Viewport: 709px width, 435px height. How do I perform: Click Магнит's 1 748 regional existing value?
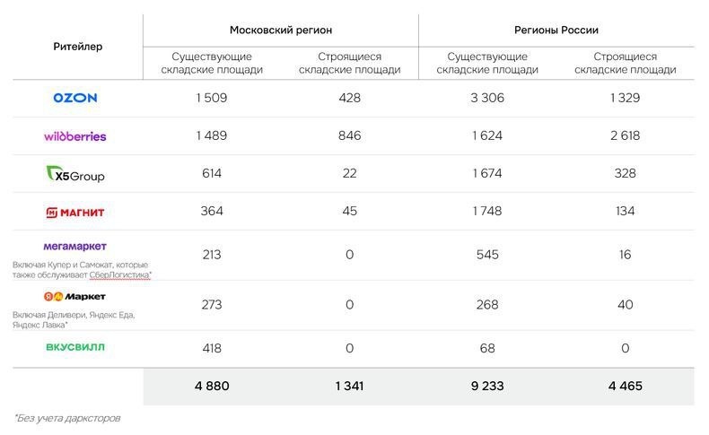pos(486,211)
